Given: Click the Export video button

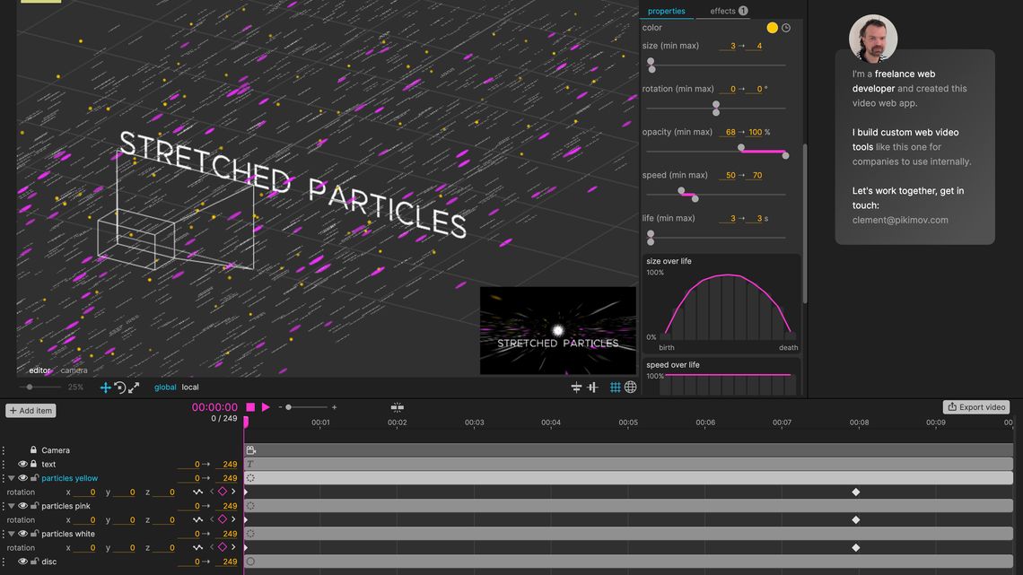Looking at the screenshot, I should coord(976,407).
